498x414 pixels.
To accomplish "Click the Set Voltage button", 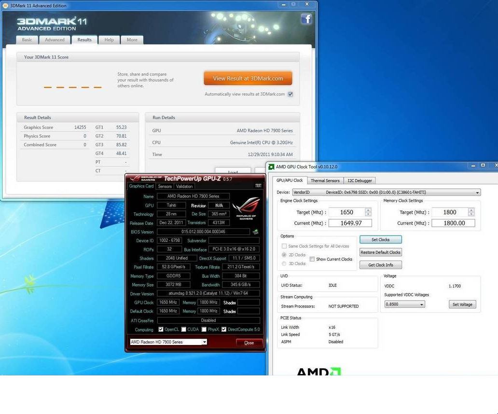I will (x=462, y=304).
